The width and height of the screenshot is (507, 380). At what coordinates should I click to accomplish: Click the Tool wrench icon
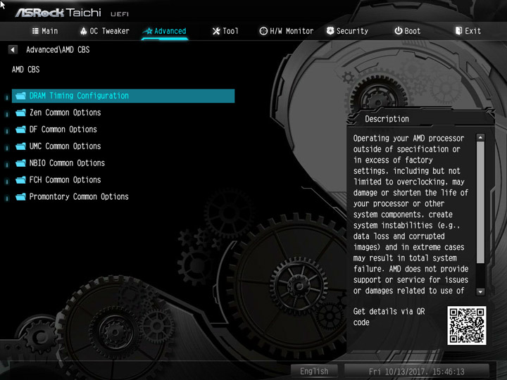(216, 31)
